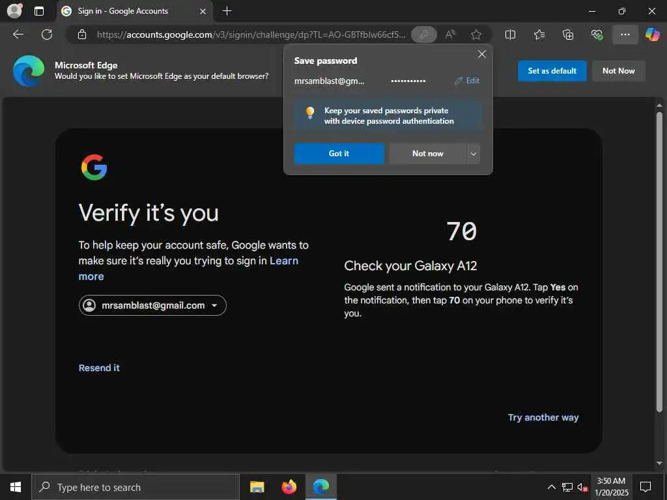
Task: Click the lightbulb tip icon
Action: 310,113
